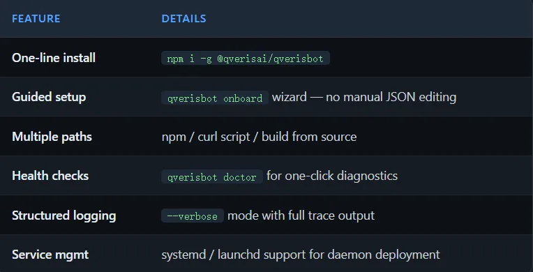
Task: Click the 'npm i -g @qverisai/qverisbot' code snippet
Action: [246, 58]
